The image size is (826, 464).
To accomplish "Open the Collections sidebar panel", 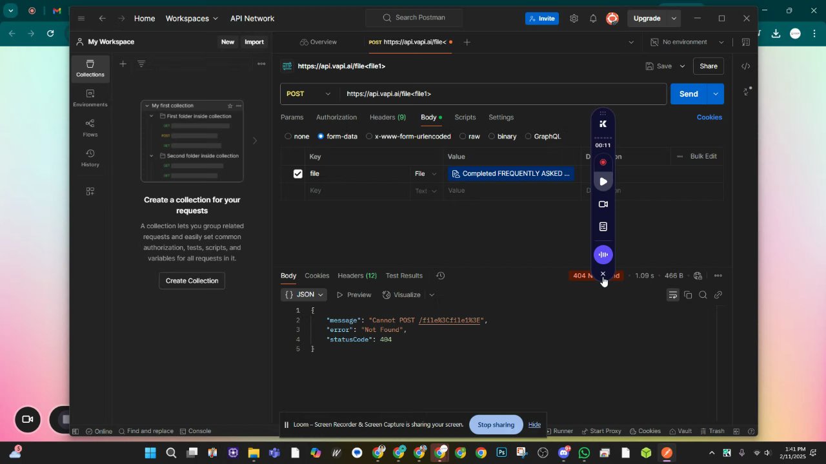I will [x=90, y=68].
